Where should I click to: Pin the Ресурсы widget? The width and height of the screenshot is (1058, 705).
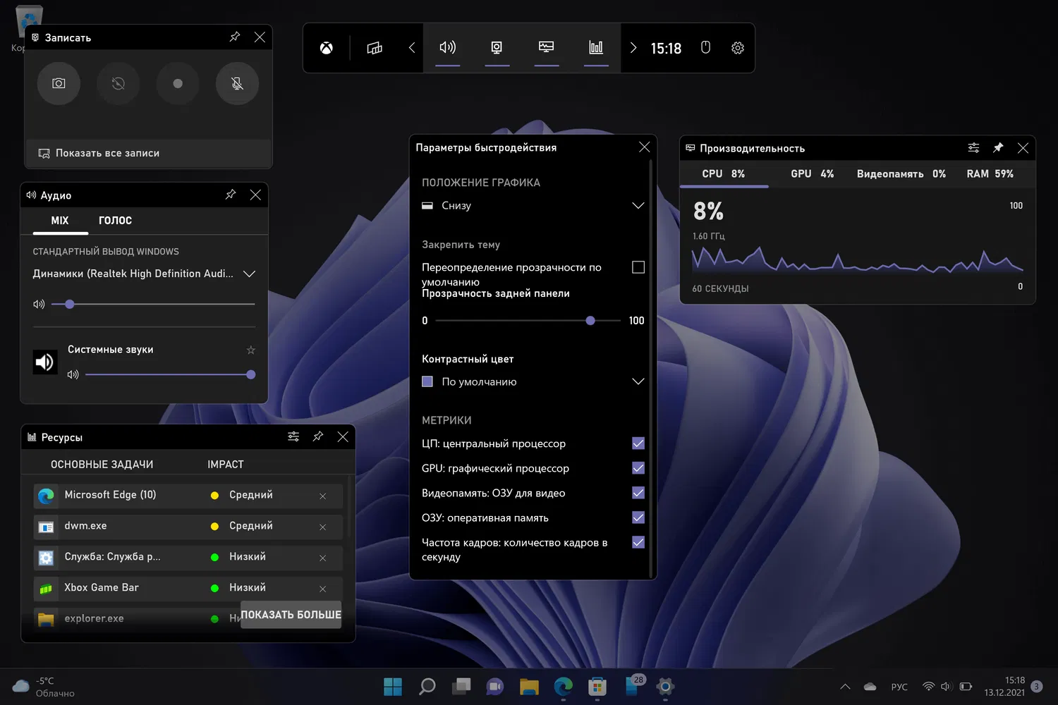click(x=318, y=437)
